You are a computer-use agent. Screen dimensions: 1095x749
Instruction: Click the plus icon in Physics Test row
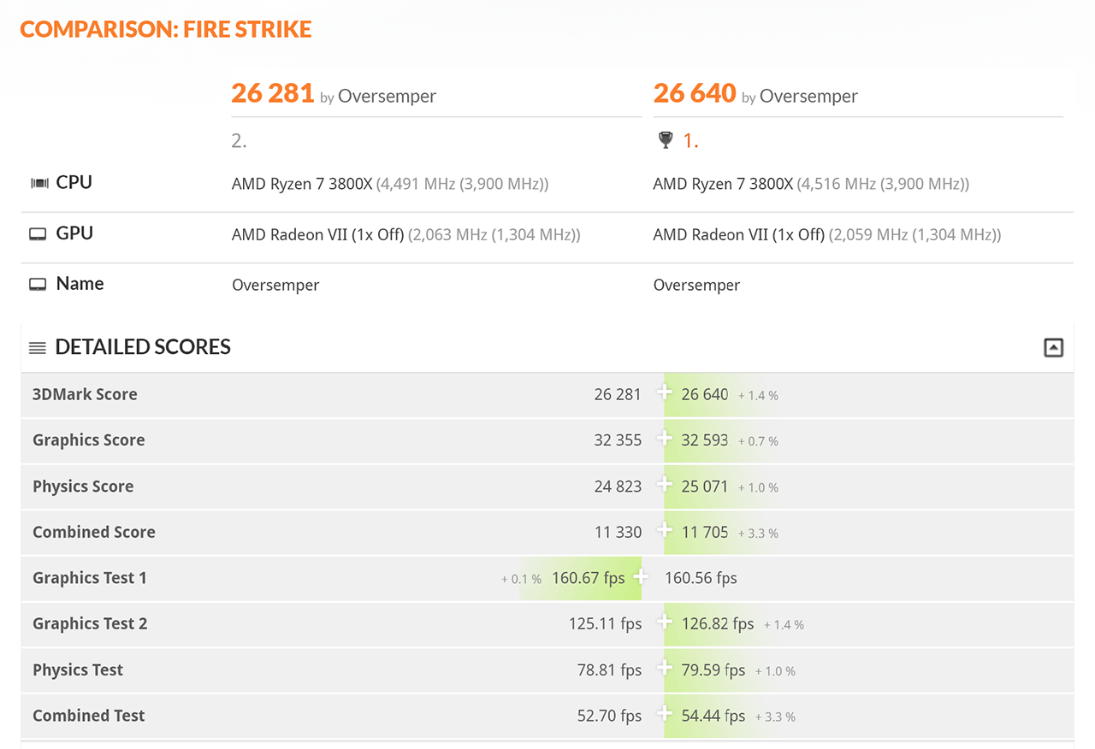coord(664,669)
